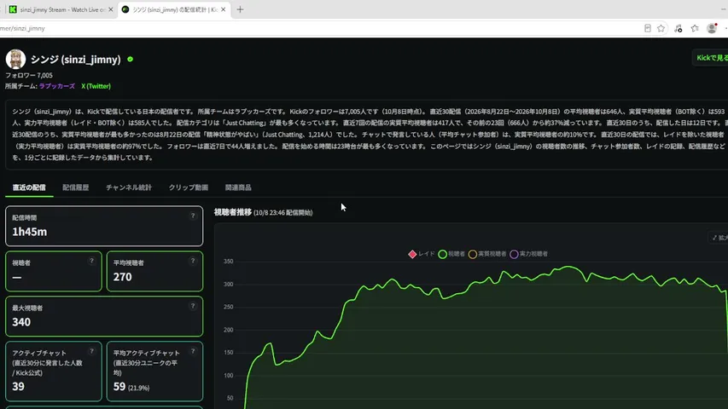Screen dimensions: 728x409
Task: Click the green verified badge next to name
Action: tap(130, 60)
